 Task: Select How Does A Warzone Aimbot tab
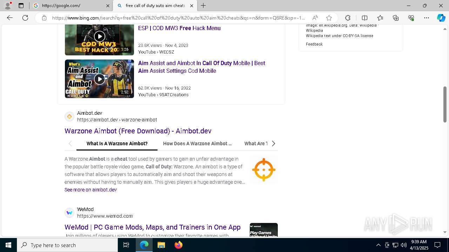[x=197, y=143]
